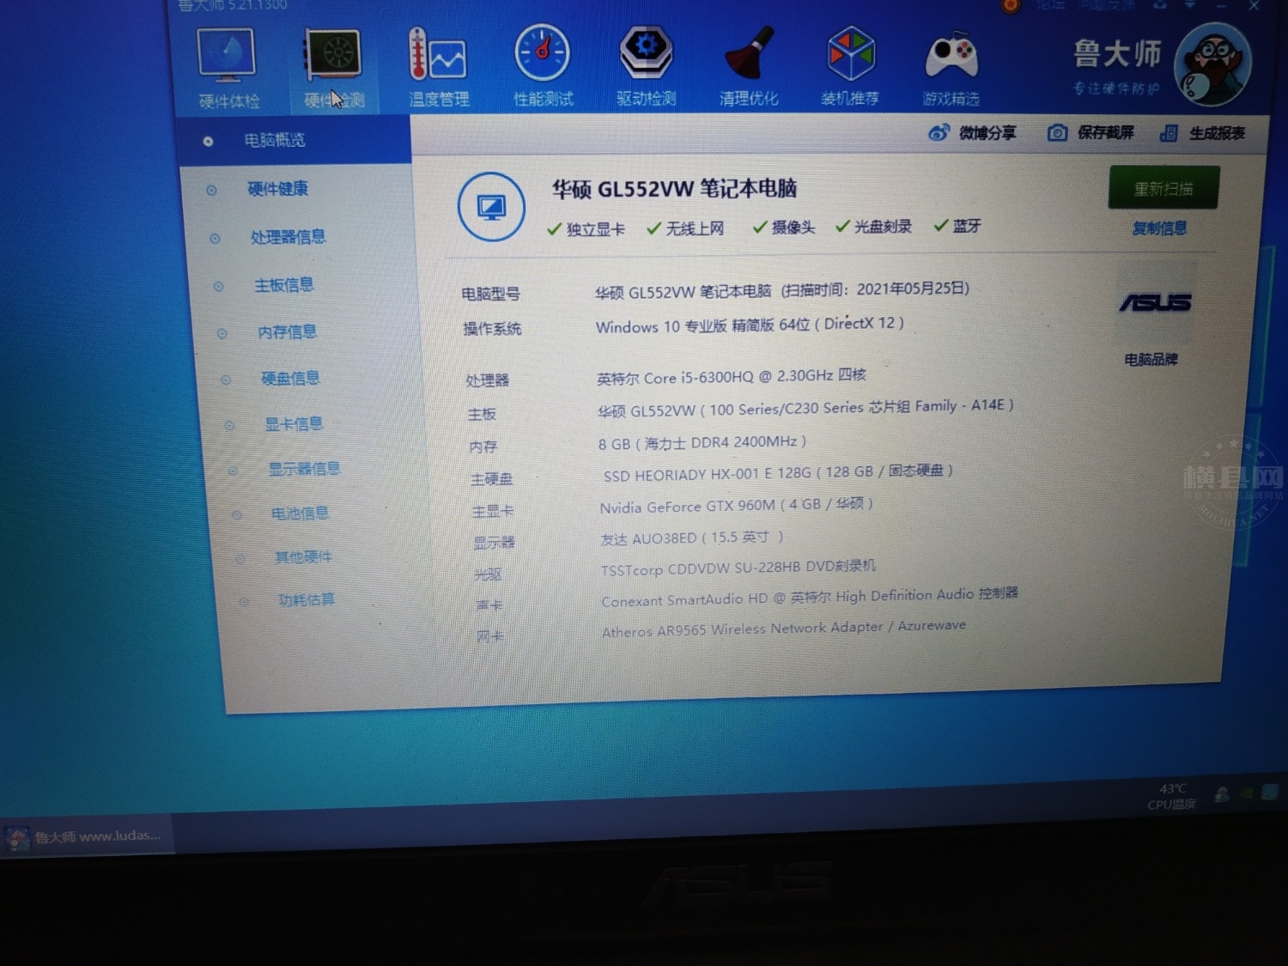Launch the 性能测试 gauge icon

pos(543,65)
